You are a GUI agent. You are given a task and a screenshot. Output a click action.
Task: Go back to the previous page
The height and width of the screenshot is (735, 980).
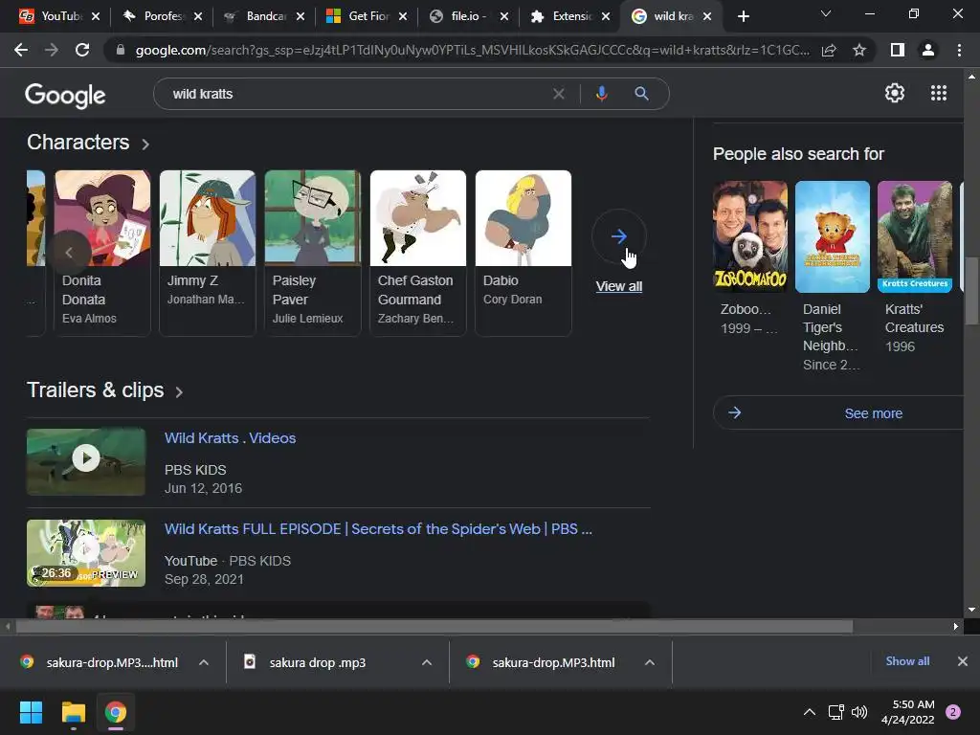point(21,50)
